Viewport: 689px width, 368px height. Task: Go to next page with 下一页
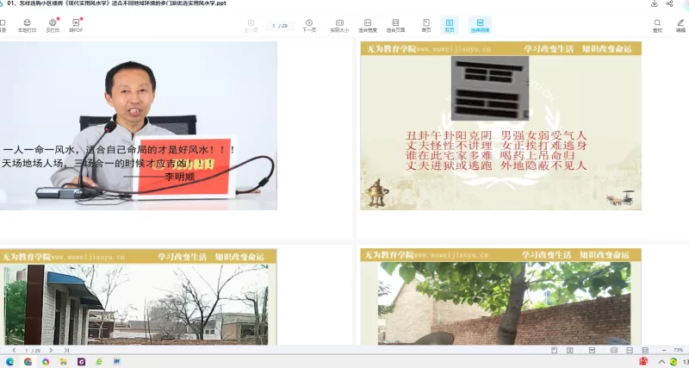(308, 24)
